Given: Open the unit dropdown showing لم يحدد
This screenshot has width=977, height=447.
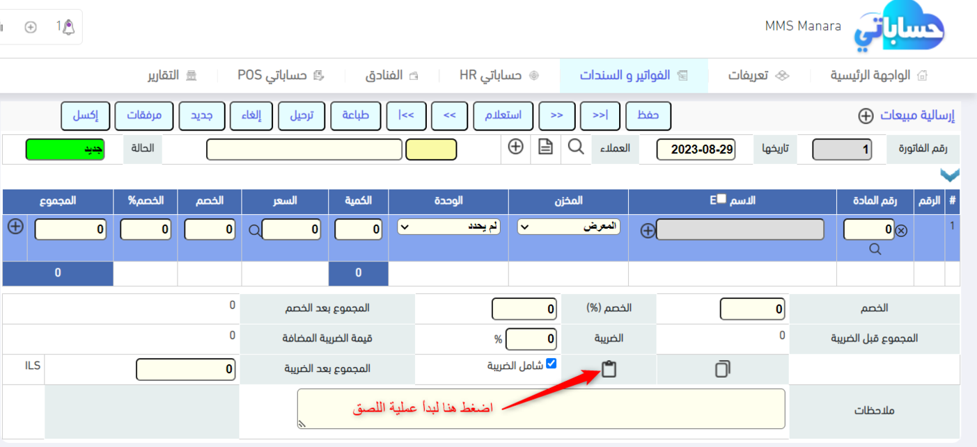Looking at the screenshot, I should click(x=448, y=227).
